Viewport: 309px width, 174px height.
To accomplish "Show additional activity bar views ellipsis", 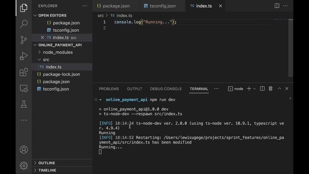I will coord(24,120).
